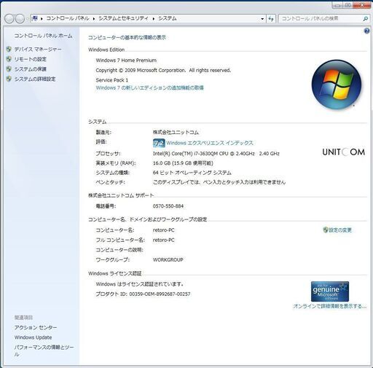Image resolution: width=373 pixels, height=368 pixels.
Task: Click Windows 7 の新しいエディションの追加機能の取得 link
Action: 149,87
